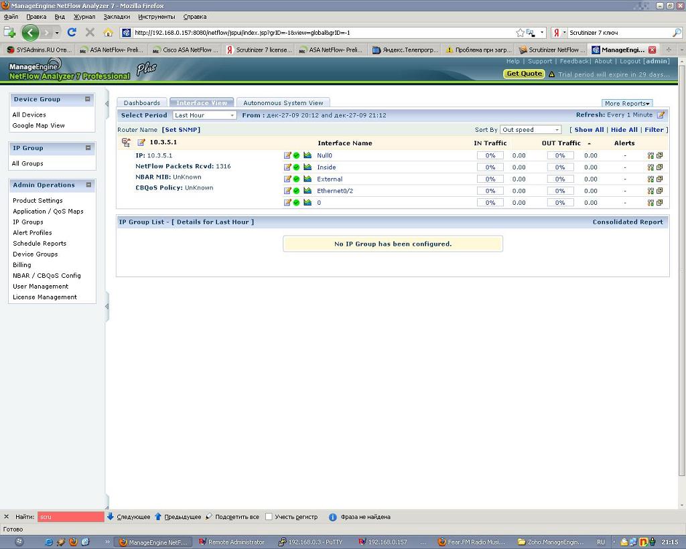686x549 pixels.
Task: Click the green status icon for Ethernet0/2
Action: tap(296, 191)
